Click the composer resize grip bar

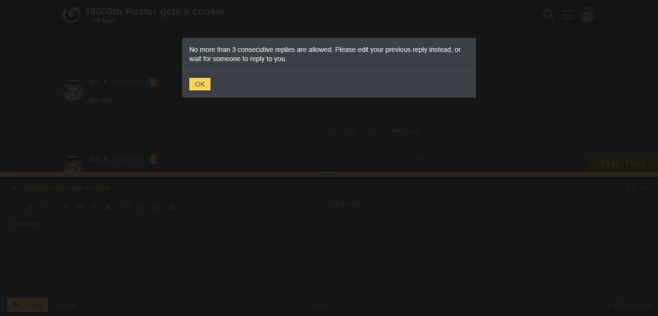[329, 174]
